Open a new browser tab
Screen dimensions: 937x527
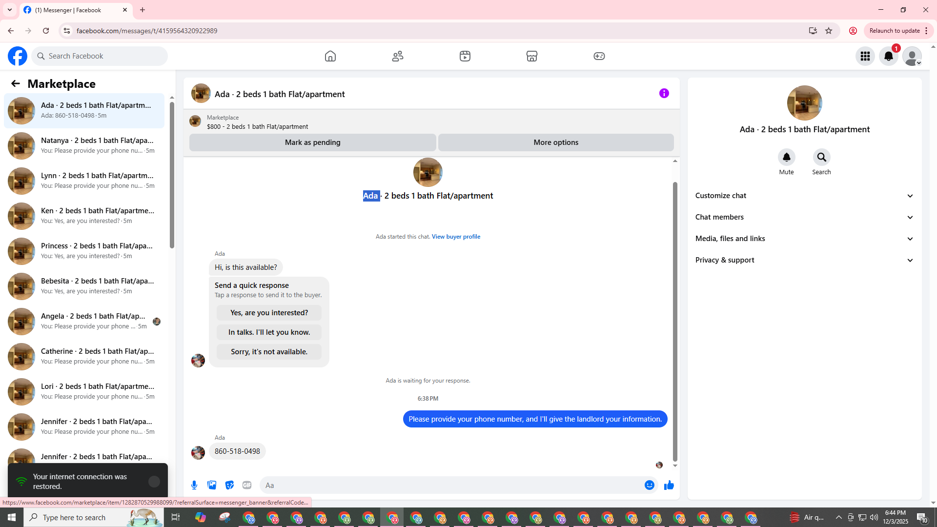click(x=143, y=10)
